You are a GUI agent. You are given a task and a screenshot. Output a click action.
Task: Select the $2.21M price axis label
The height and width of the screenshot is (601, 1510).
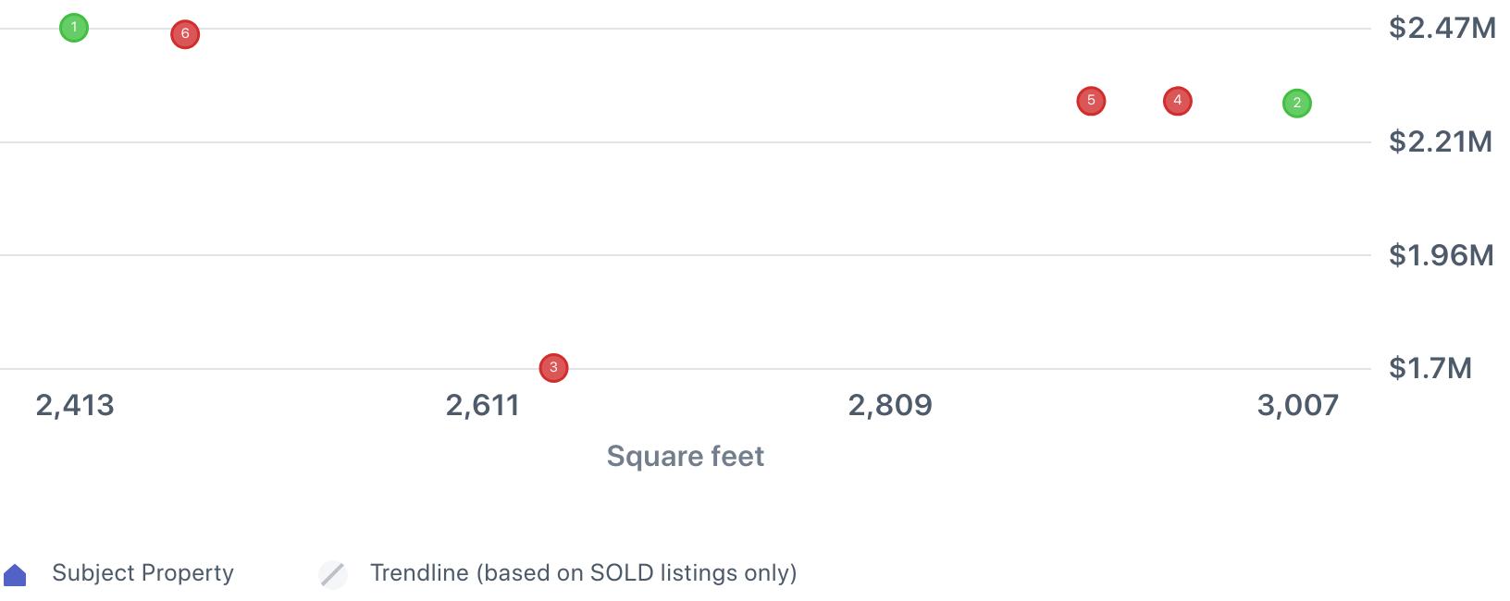(1440, 141)
